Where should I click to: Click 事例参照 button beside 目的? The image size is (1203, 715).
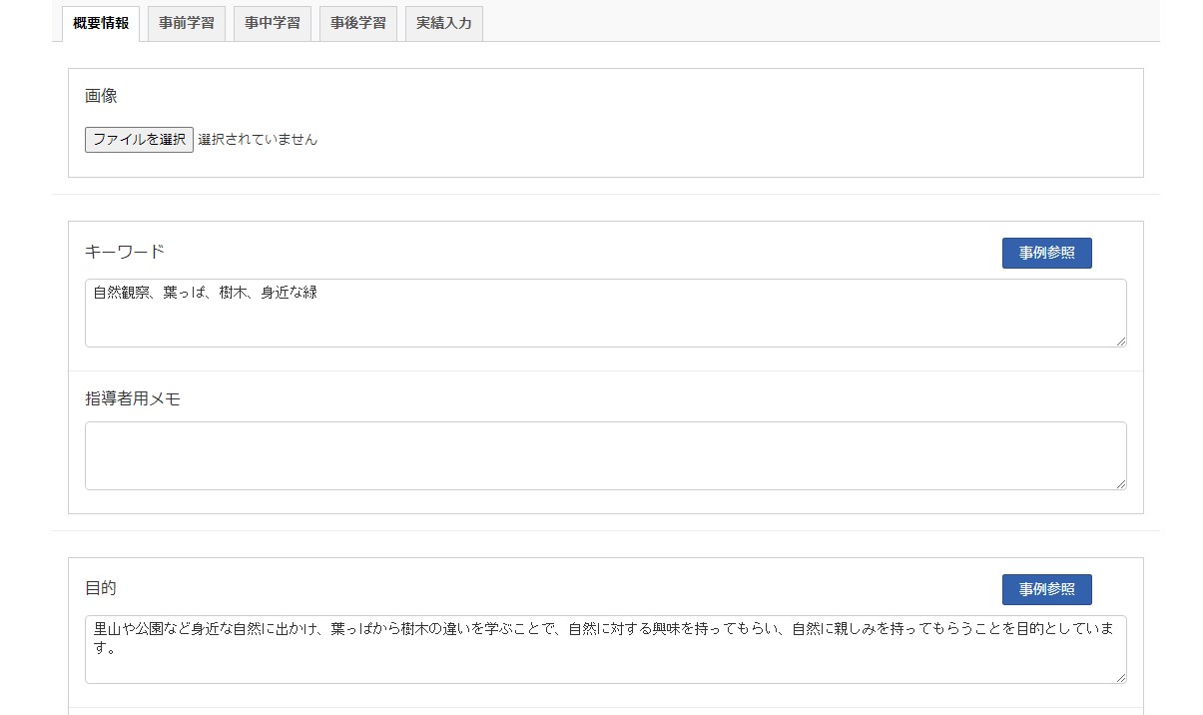(1046, 589)
